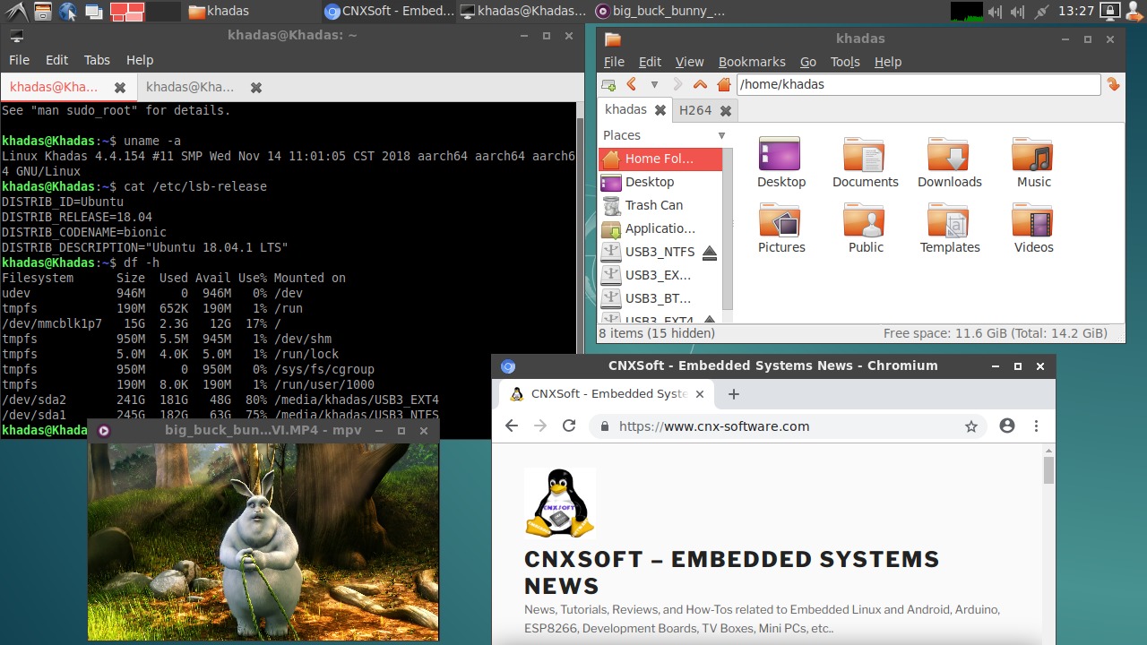Open File menu in terminal

pos(19,60)
